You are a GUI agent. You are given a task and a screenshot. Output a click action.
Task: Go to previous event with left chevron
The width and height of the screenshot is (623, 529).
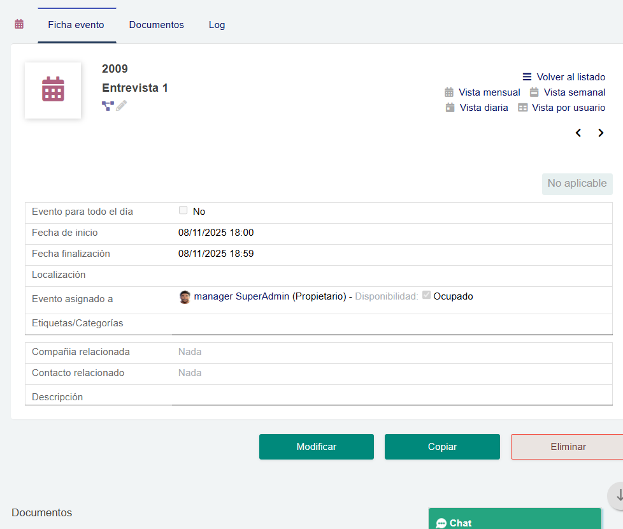(578, 133)
